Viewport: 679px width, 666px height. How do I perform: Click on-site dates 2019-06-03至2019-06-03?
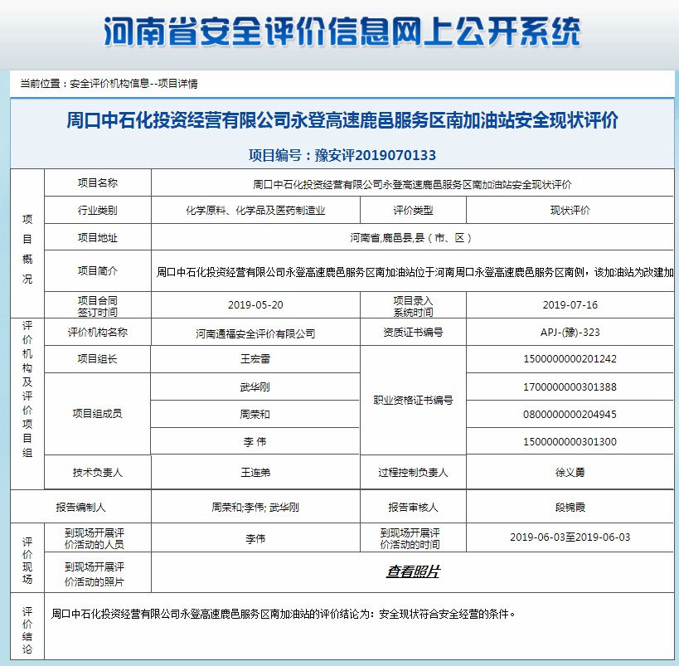click(x=570, y=537)
